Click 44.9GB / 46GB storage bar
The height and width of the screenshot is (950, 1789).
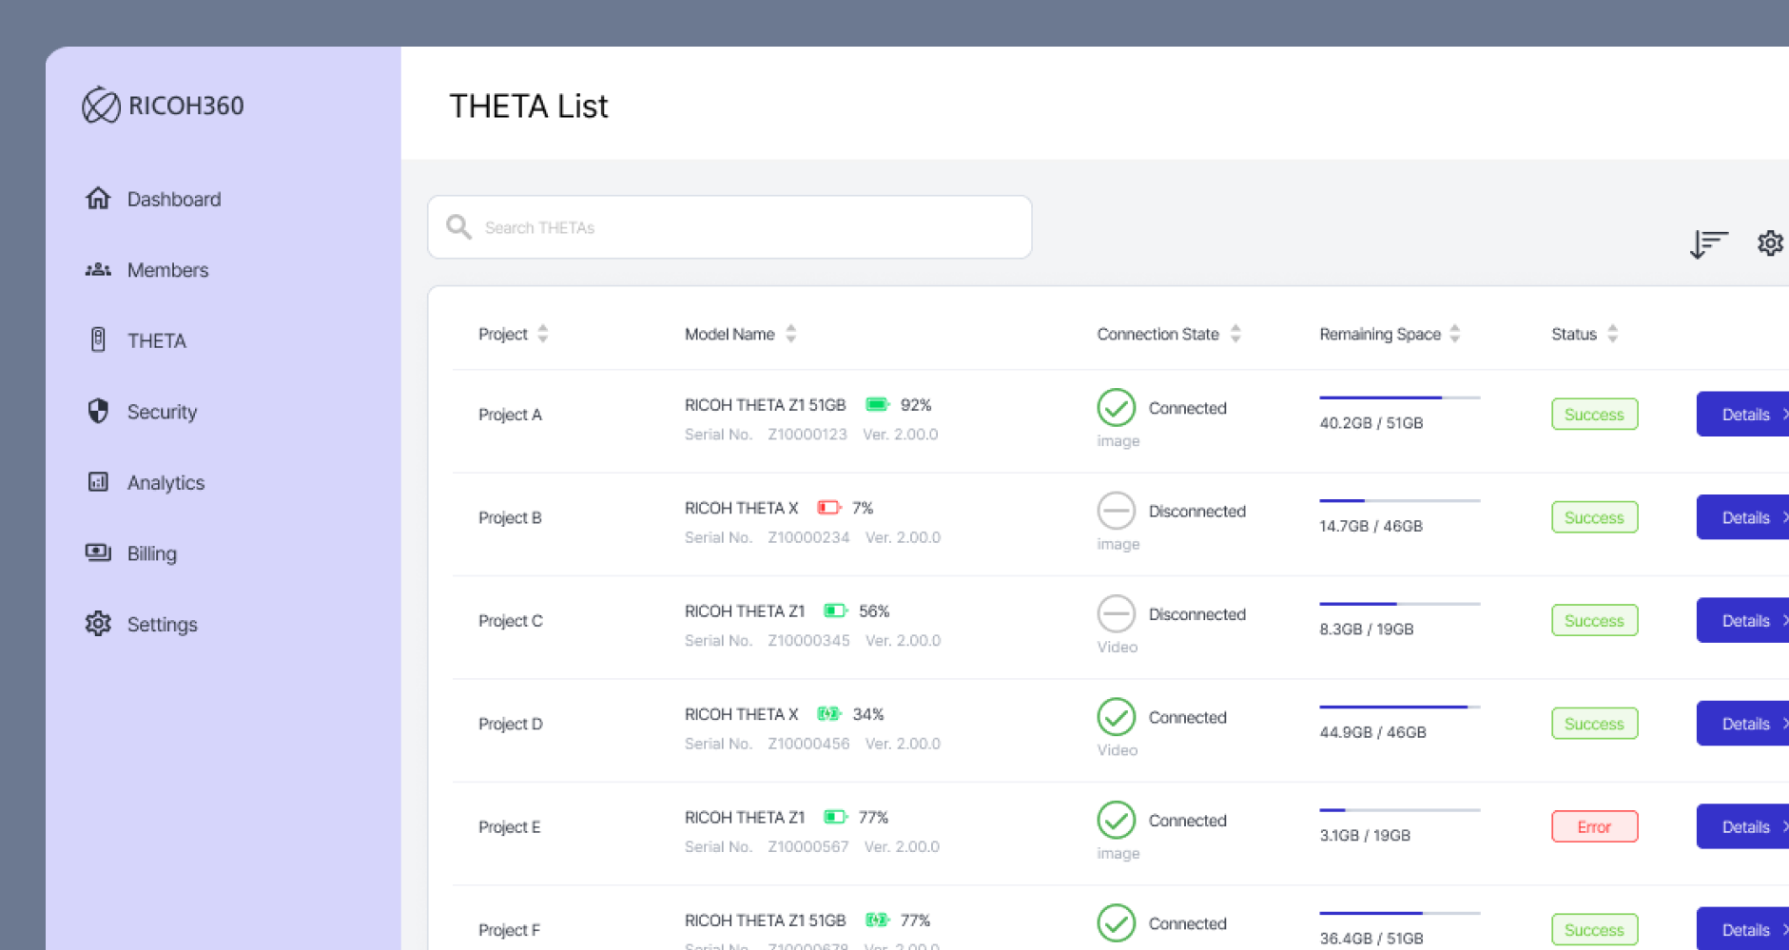(x=1400, y=707)
